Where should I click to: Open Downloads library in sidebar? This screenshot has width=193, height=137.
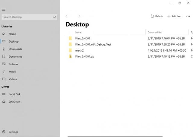click(x=15, y=49)
